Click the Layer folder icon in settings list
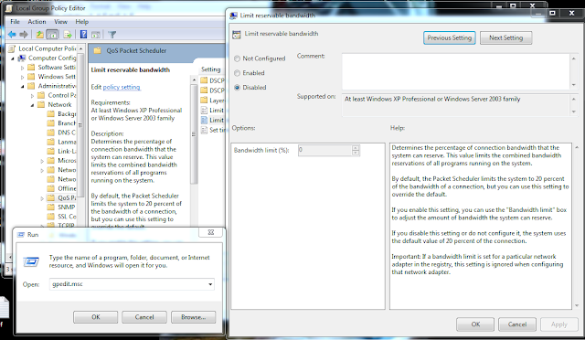Image resolution: width=585 pixels, height=340 pixels. [204, 100]
